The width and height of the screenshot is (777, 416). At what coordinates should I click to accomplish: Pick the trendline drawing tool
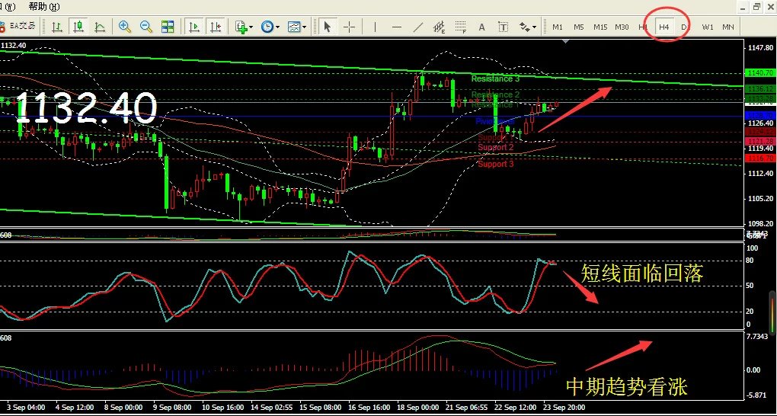click(x=417, y=27)
